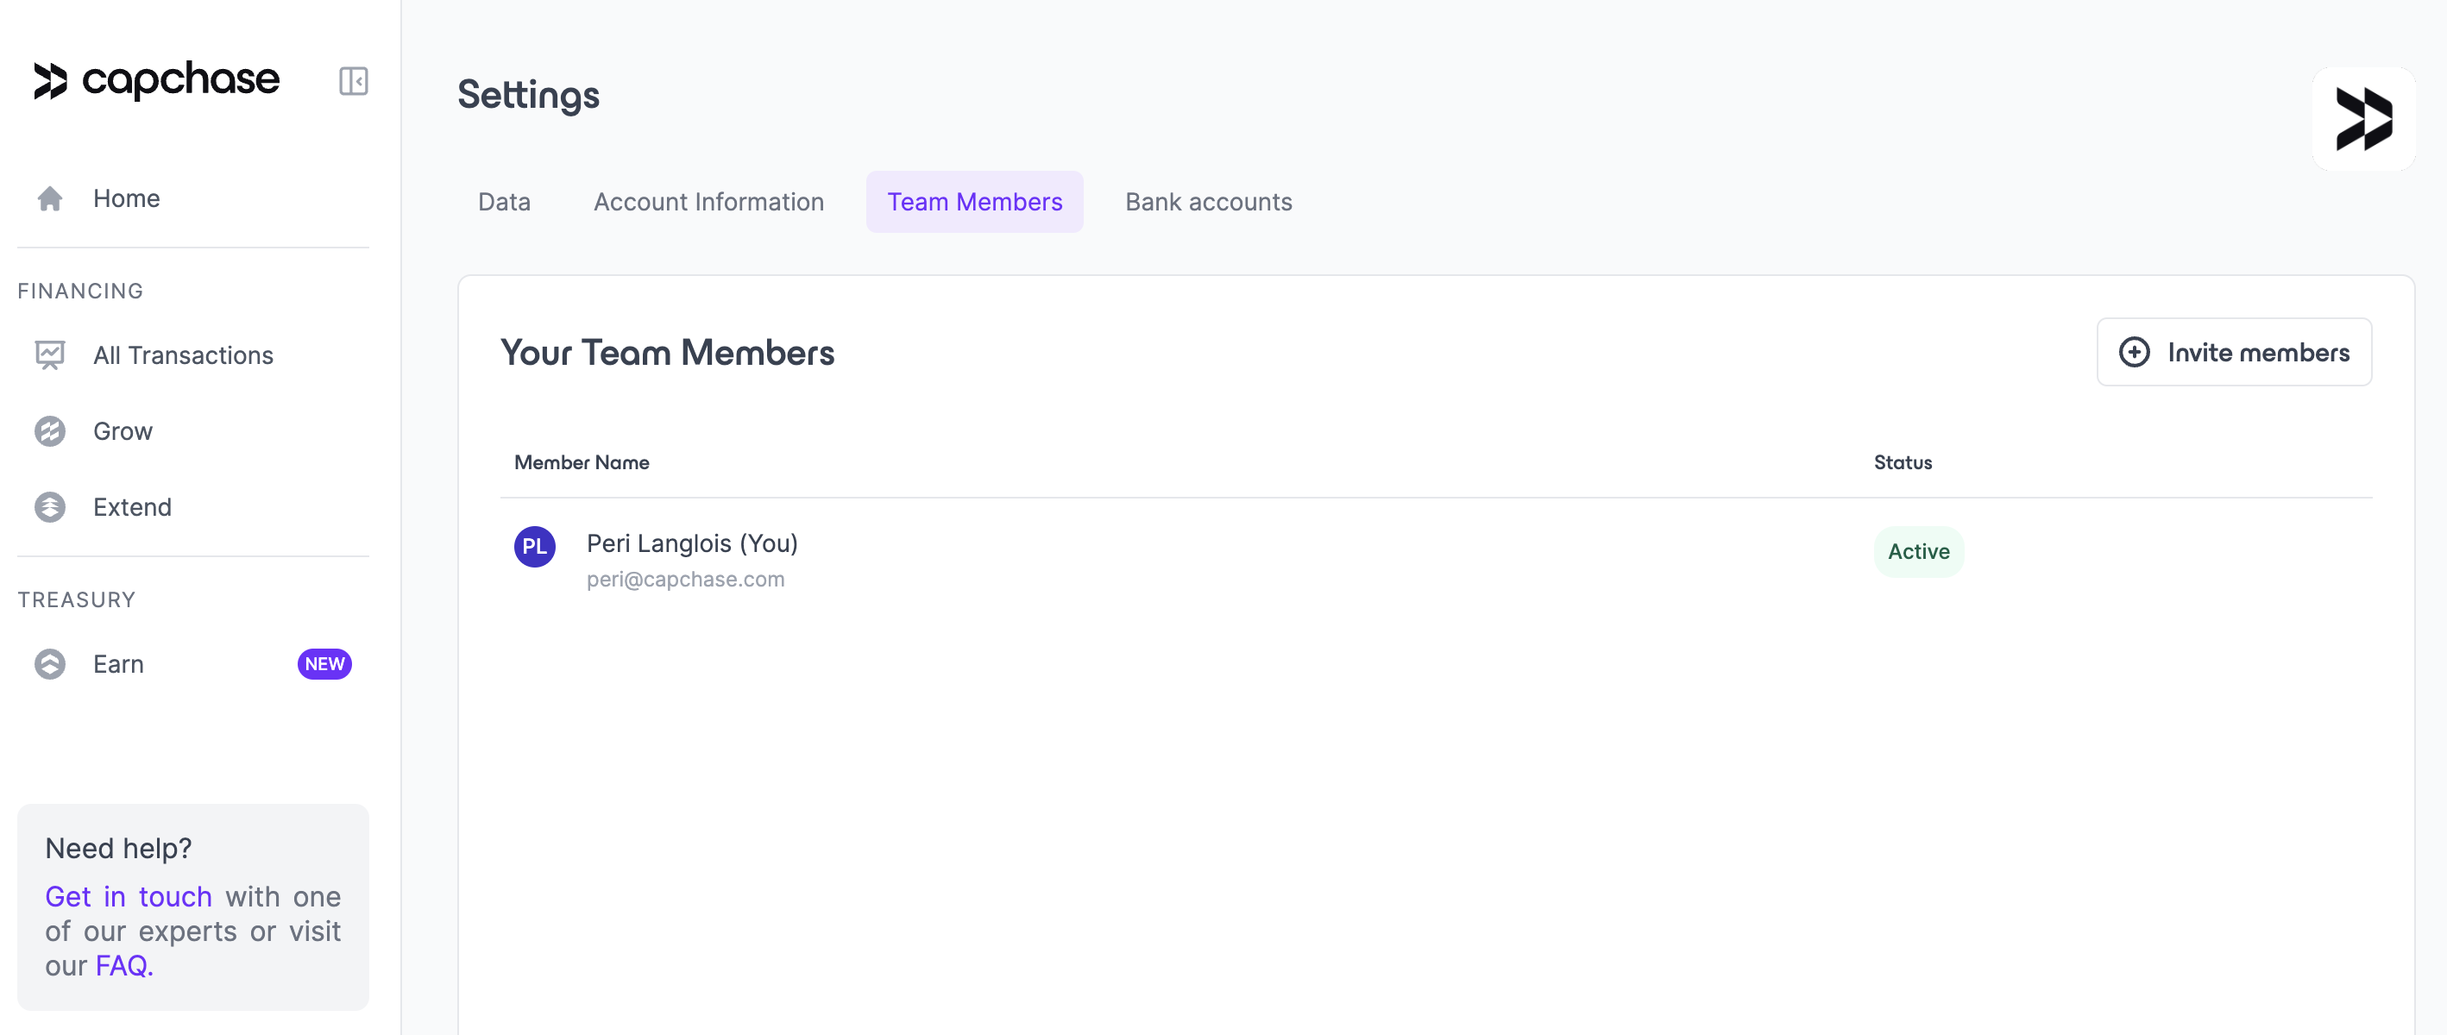Switch to the Bank accounts tab

tap(1208, 201)
